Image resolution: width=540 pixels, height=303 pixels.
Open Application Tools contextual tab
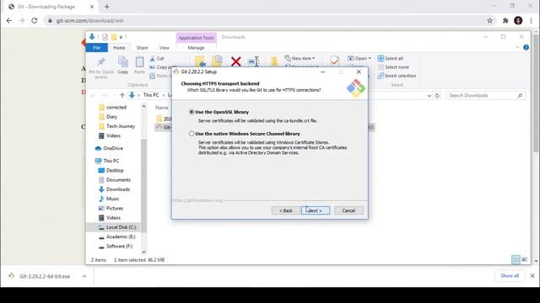coord(196,38)
